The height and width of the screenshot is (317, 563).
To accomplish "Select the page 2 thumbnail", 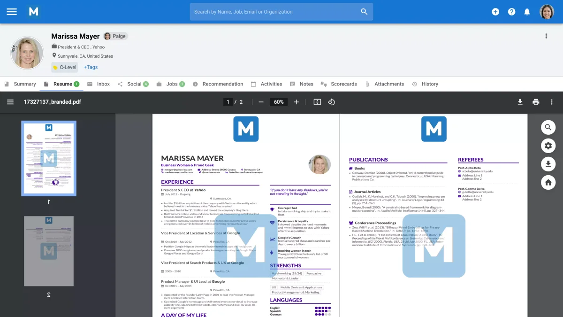I will click(49, 251).
